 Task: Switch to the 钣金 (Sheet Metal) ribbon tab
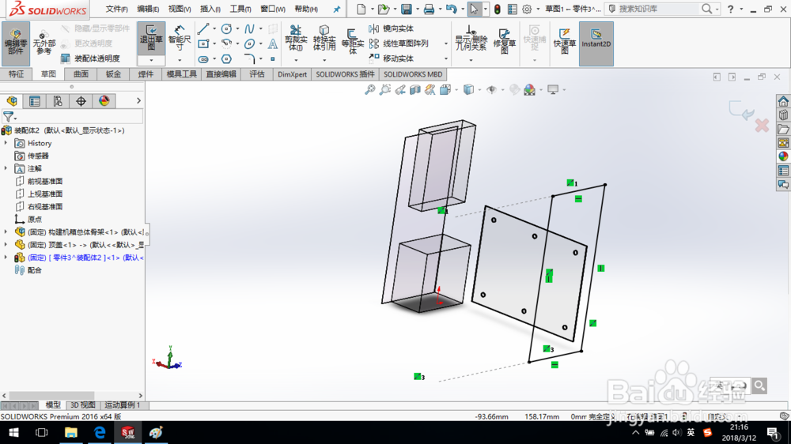(x=113, y=74)
